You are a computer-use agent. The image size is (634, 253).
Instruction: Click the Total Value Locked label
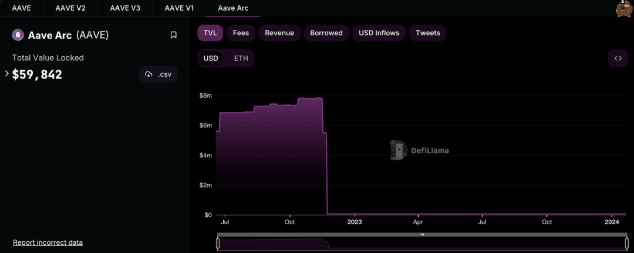(48, 58)
